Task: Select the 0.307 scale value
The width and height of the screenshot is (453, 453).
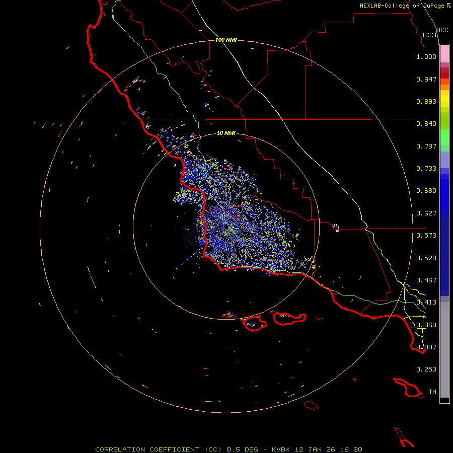Action: click(426, 347)
